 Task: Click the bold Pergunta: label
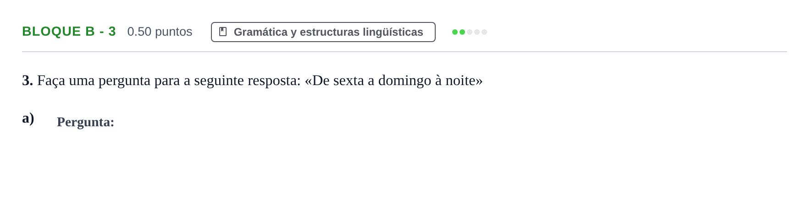click(x=85, y=122)
